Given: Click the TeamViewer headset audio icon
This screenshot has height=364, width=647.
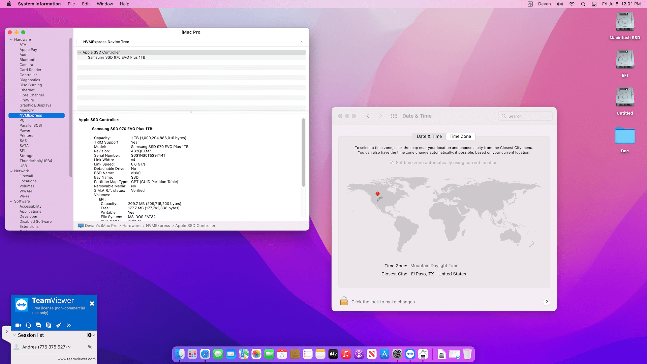Looking at the screenshot, I should tap(28, 325).
